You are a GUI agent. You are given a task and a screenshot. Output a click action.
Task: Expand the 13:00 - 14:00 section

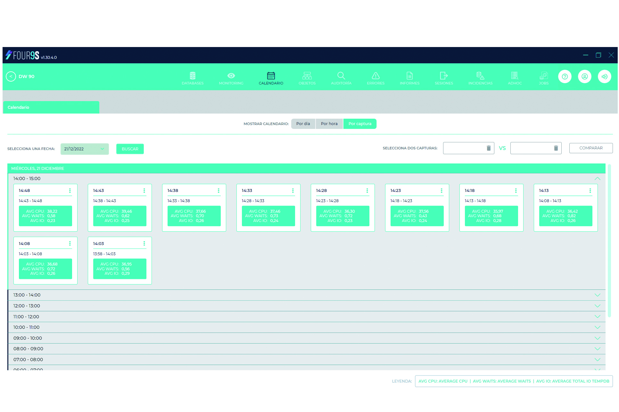[598, 295]
